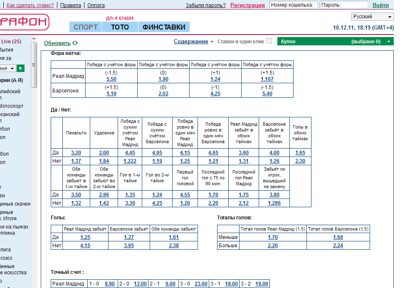Select Голы в обоих таймах Нет odds 2.30
415x288 pixels.
[x=300, y=161]
